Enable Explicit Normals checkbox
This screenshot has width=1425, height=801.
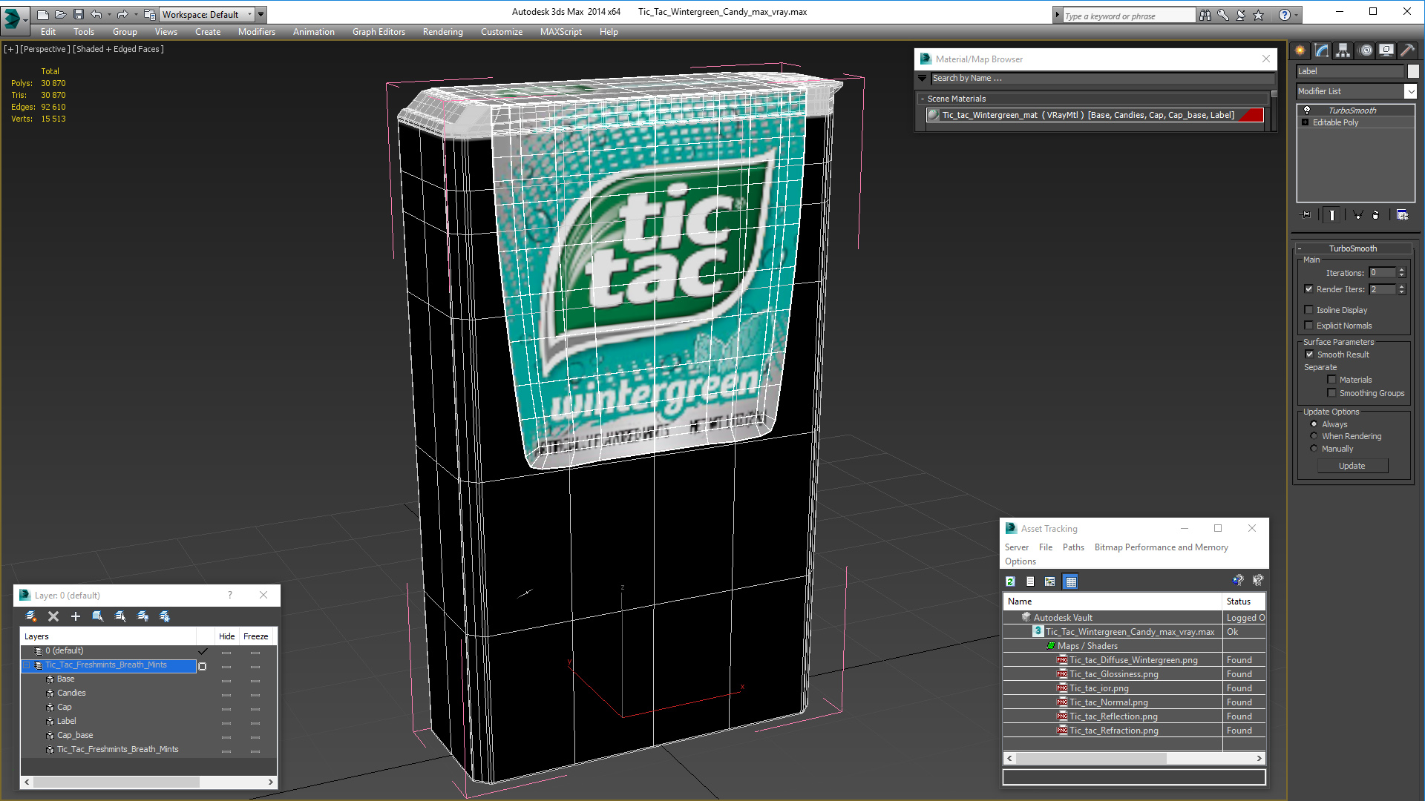coord(1309,326)
